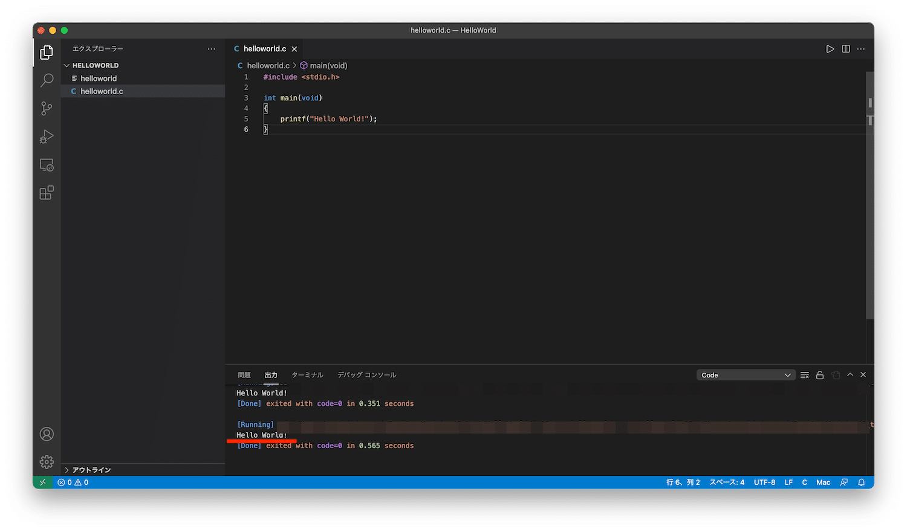Open the Run and Debug view
This screenshot has width=907, height=532.
[x=47, y=137]
